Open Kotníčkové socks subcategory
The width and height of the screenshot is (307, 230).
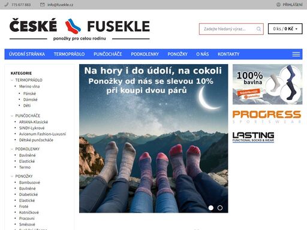pos(29,213)
